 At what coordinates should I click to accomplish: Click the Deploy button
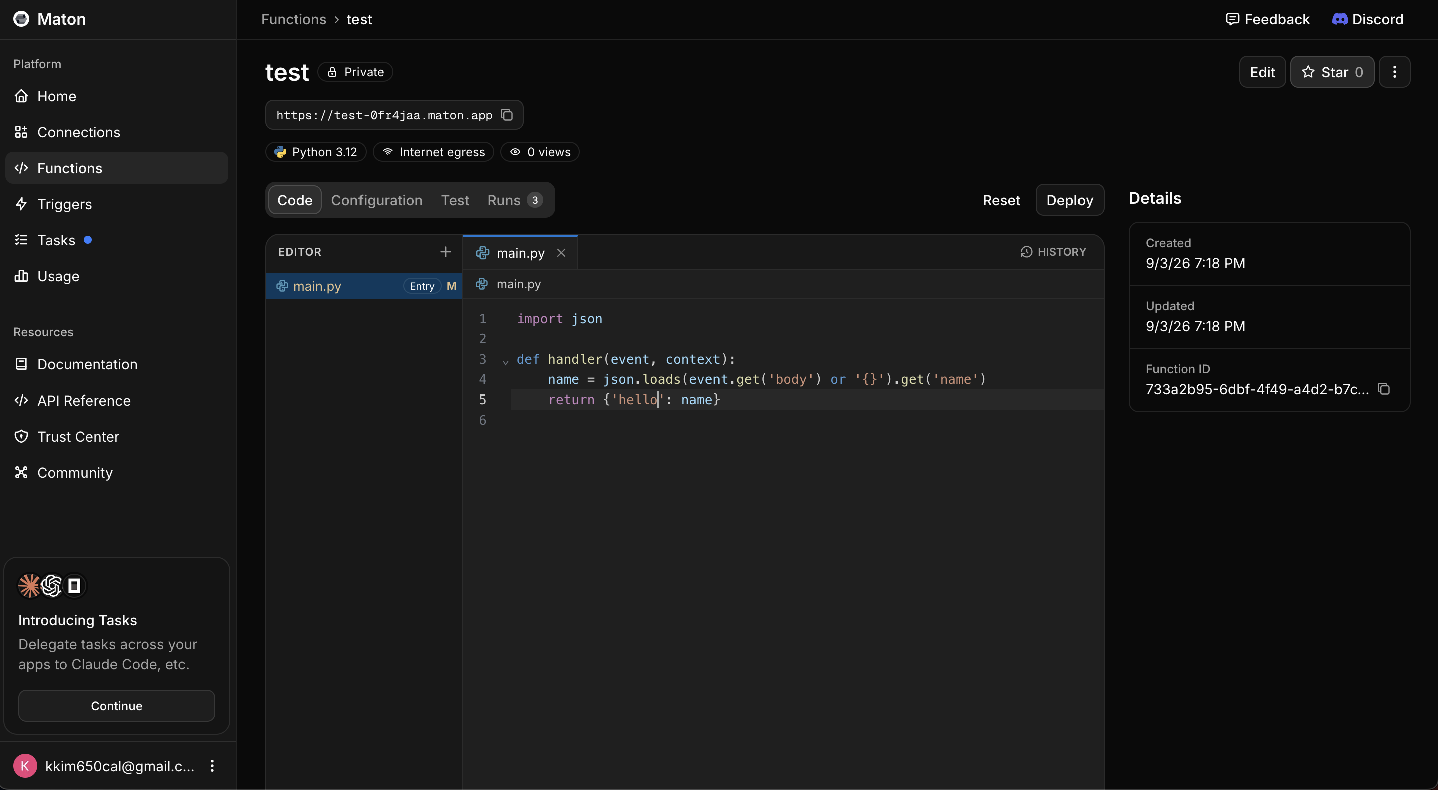point(1069,200)
